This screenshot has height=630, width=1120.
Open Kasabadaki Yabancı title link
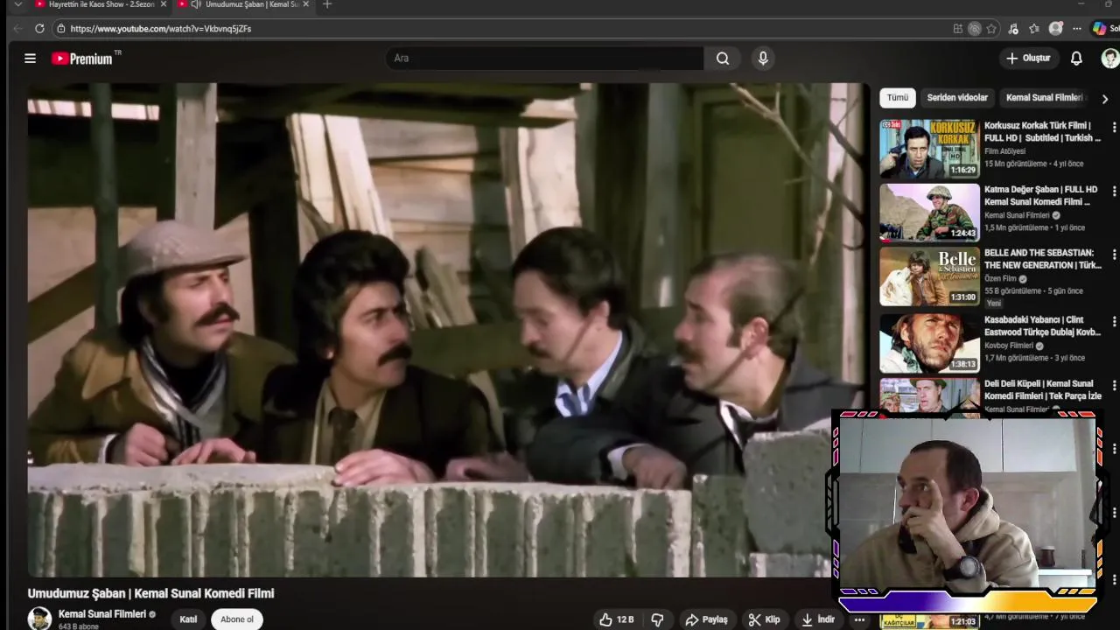point(1043,325)
